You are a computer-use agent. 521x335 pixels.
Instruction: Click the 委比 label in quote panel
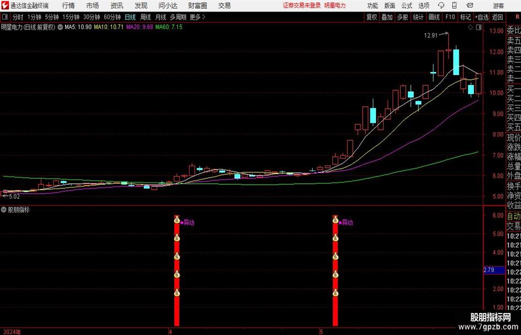[x=514, y=30]
